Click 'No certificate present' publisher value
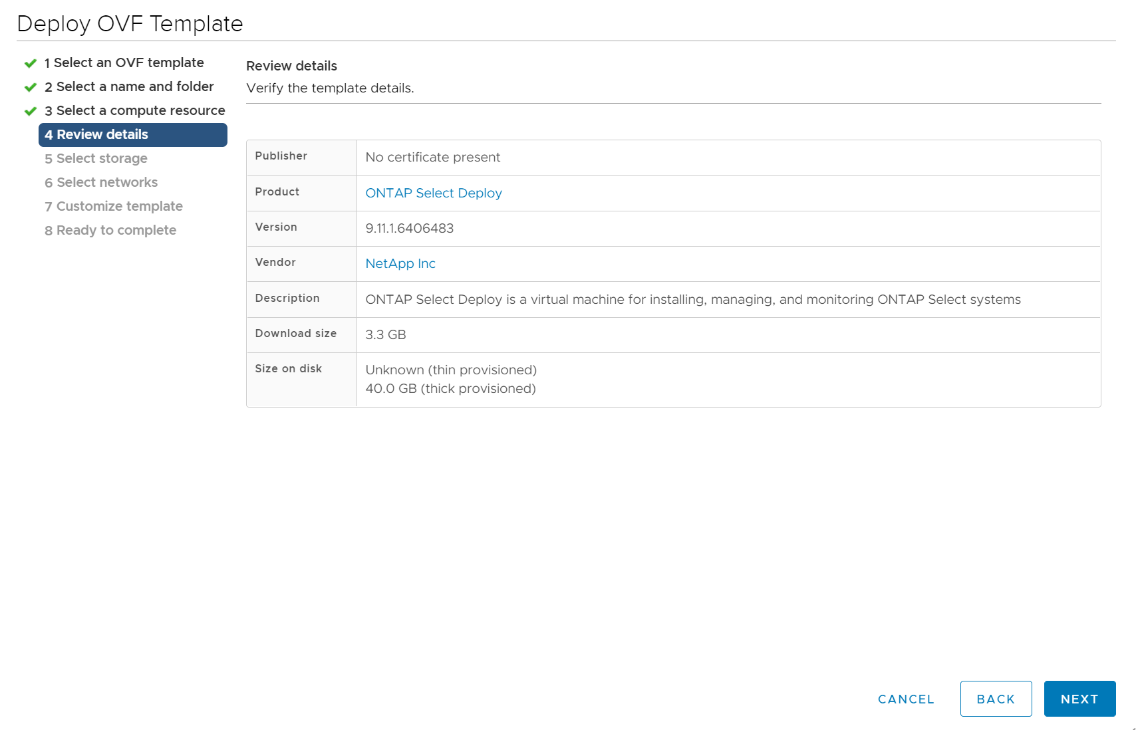This screenshot has width=1138, height=730. click(433, 157)
